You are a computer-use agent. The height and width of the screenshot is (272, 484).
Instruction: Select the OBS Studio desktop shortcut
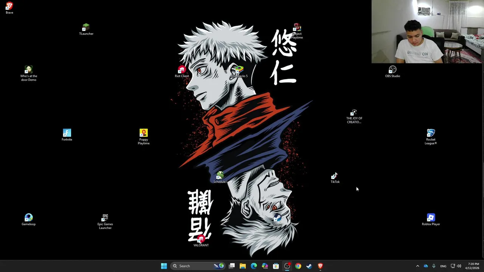392,72
